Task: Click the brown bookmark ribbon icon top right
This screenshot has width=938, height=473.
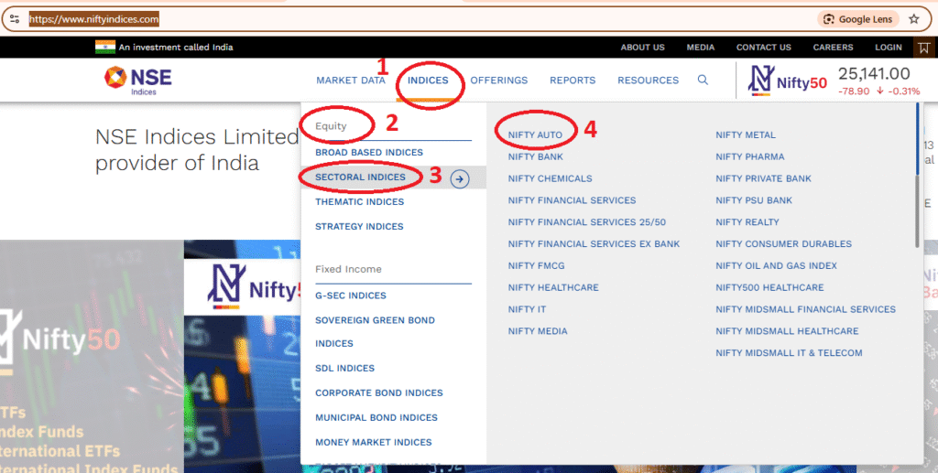Action: [x=925, y=48]
